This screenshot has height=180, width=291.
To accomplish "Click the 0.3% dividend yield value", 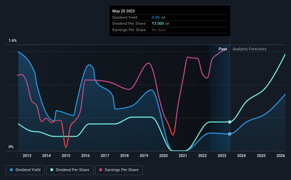I will pyautogui.click(x=156, y=17).
